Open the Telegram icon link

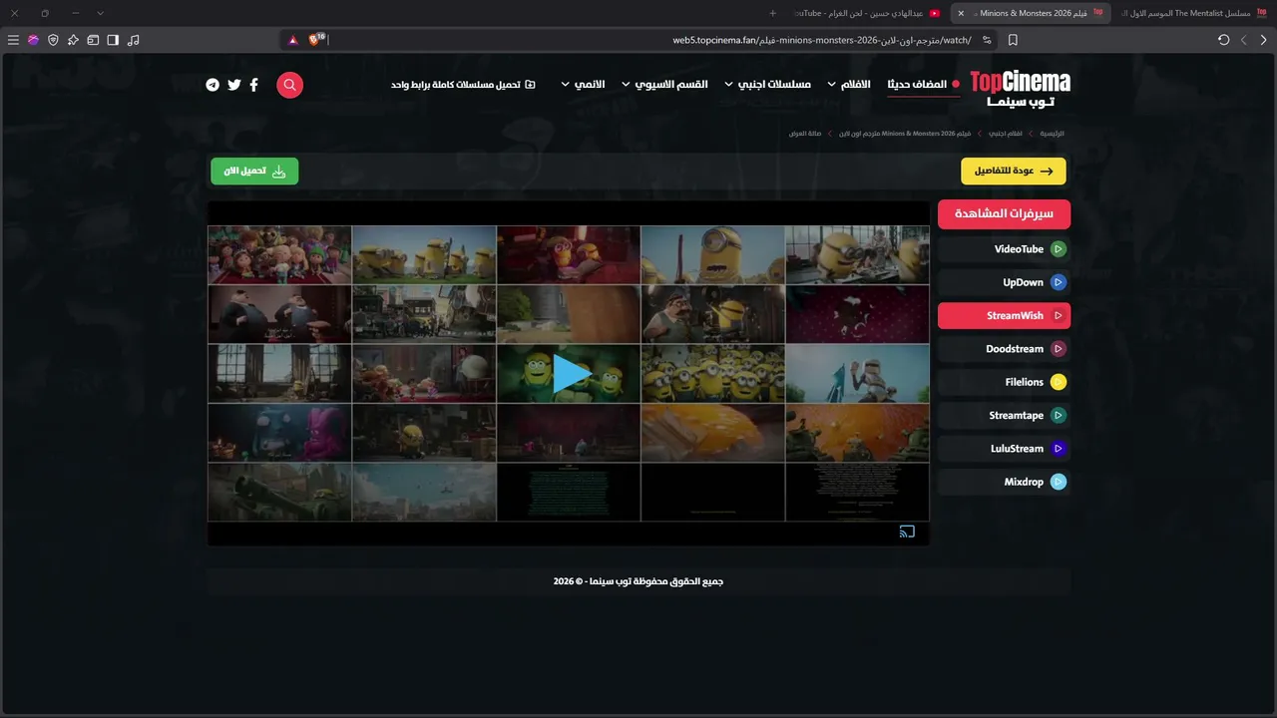click(213, 85)
